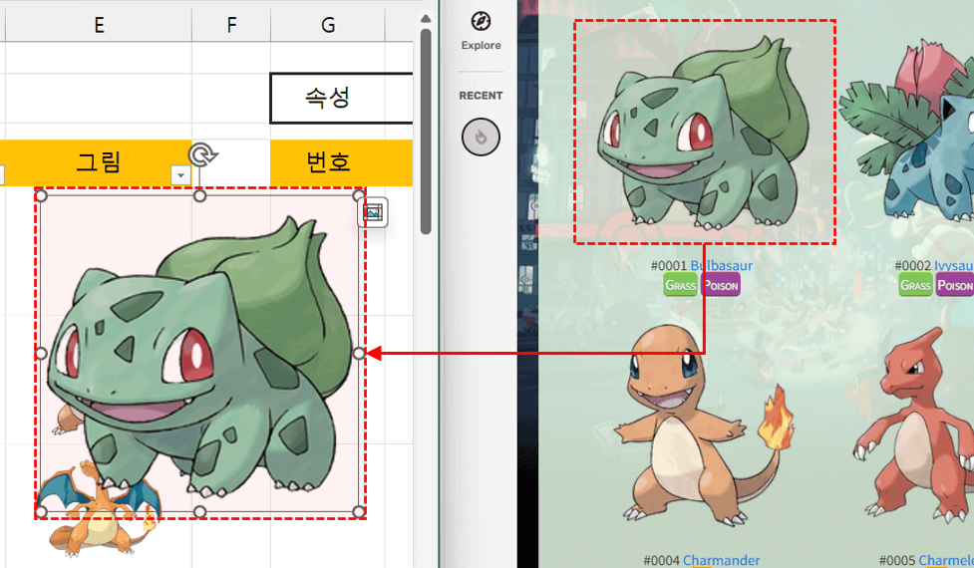Screen dimensions: 974x568
Task: Click the picture rotation handle
Action: click(x=202, y=154)
